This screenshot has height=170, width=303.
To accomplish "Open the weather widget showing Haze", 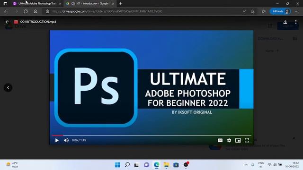I will [12, 165].
